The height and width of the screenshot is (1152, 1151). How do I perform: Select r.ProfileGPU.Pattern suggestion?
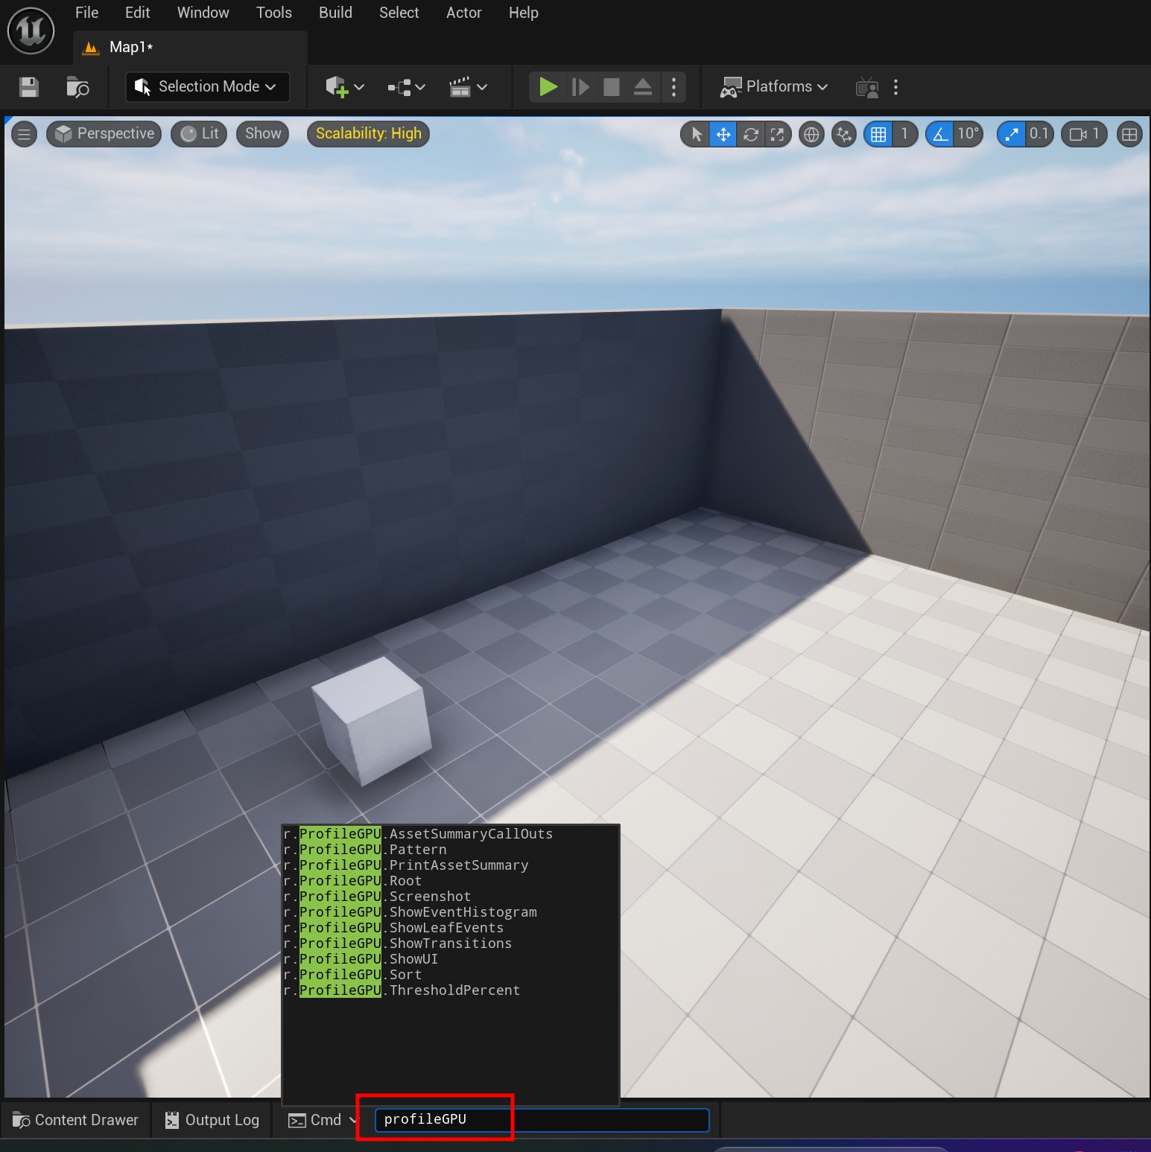click(x=450, y=850)
